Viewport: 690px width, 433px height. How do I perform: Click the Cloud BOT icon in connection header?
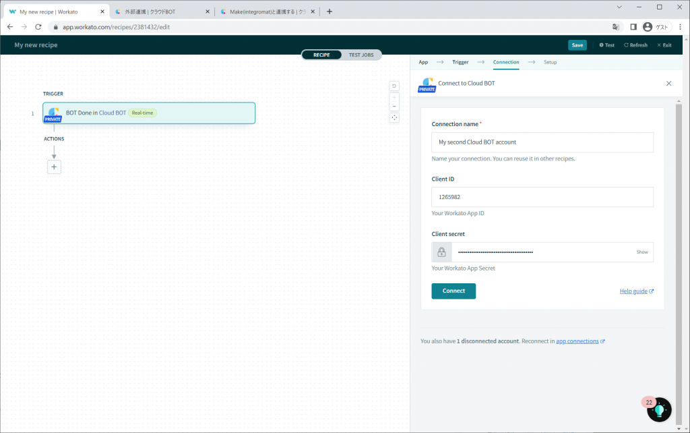point(427,84)
